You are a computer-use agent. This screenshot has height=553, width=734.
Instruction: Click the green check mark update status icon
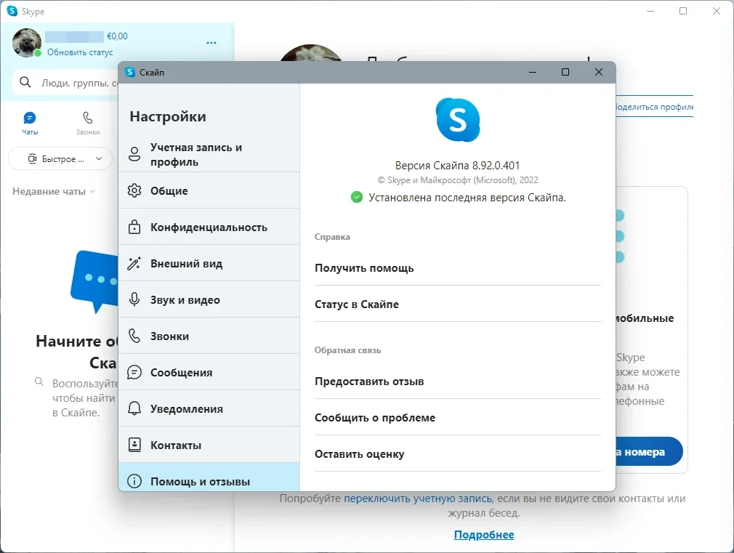[x=357, y=197]
